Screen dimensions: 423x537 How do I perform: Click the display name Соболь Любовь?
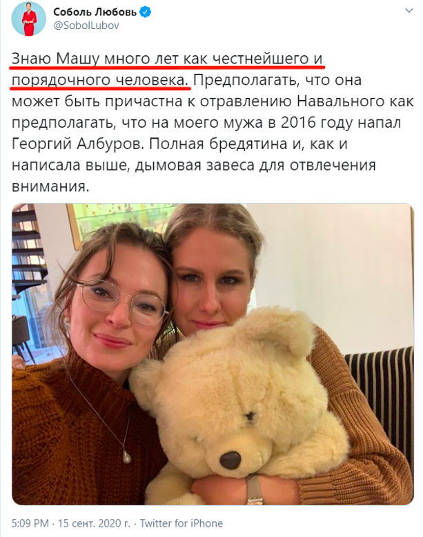click(x=95, y=12)
